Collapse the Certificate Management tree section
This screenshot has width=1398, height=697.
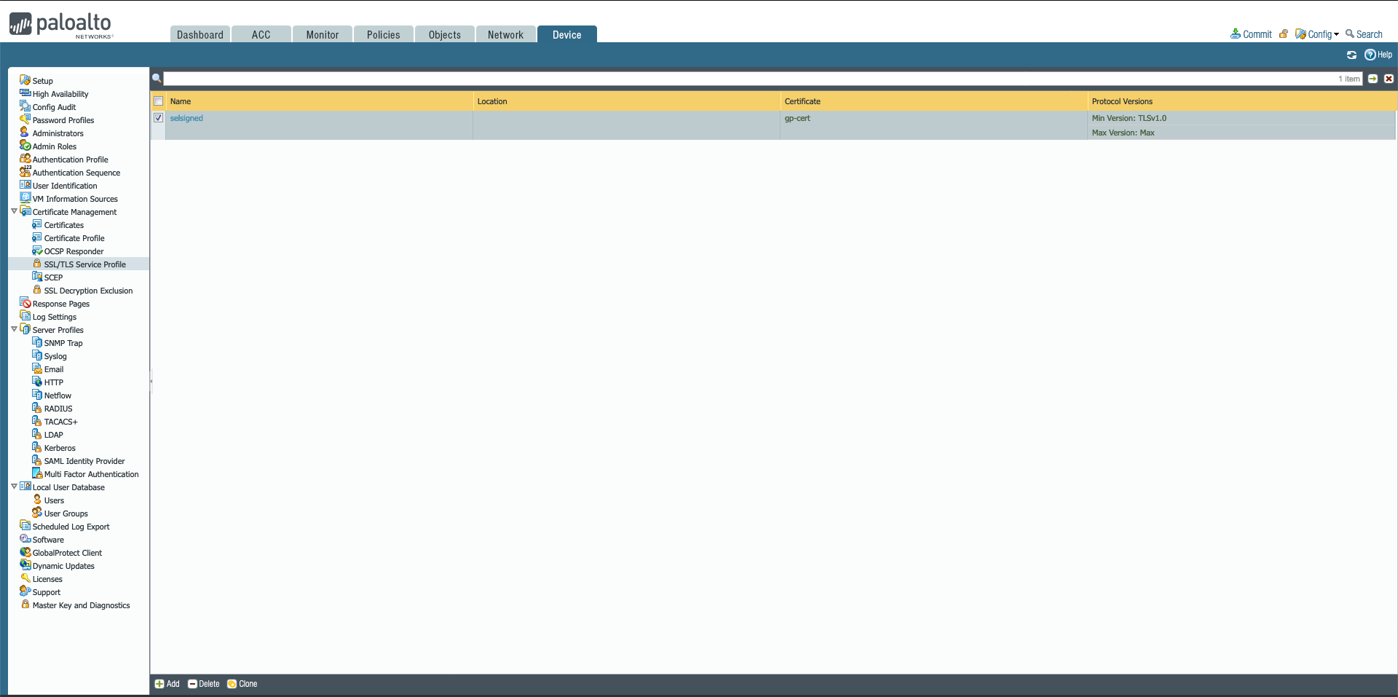(14, 210)
